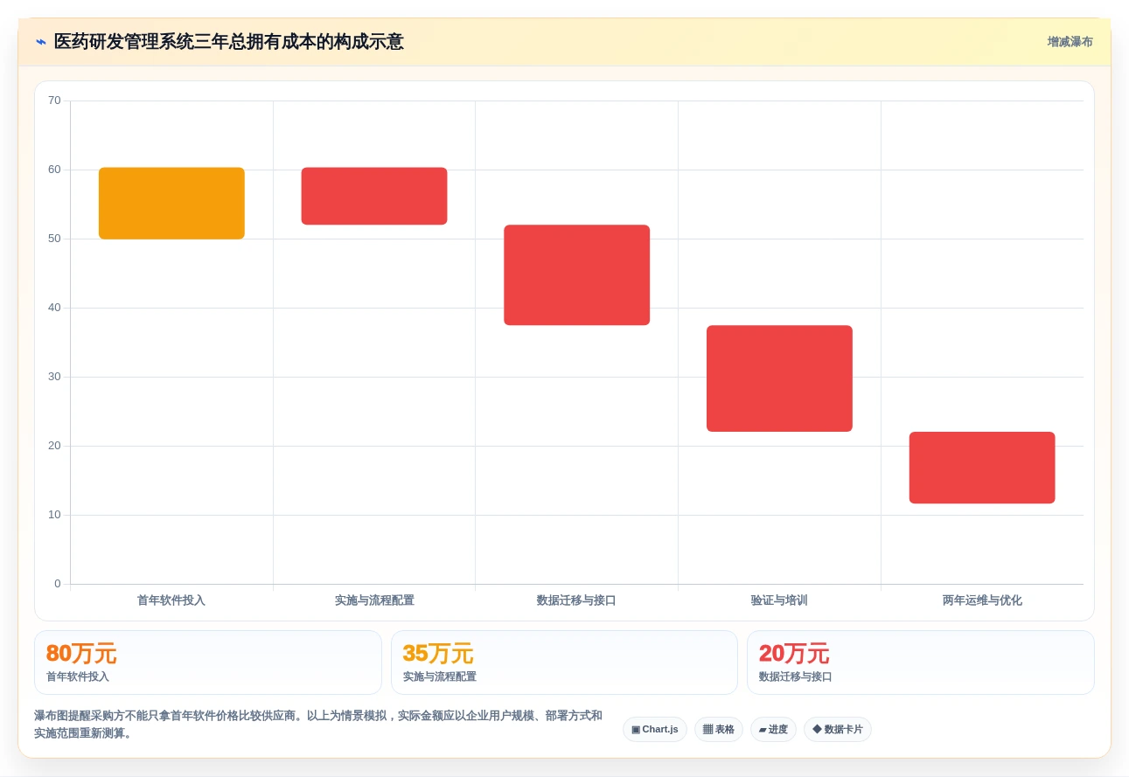Click the lightning icon beside the title
Image resolution: width=1129 pixels, height=777 pixels.
(x=41, y=42)
